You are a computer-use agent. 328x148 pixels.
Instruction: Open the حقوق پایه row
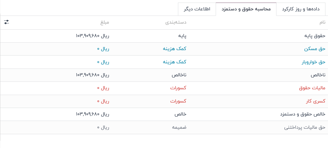tap(315, 36)
